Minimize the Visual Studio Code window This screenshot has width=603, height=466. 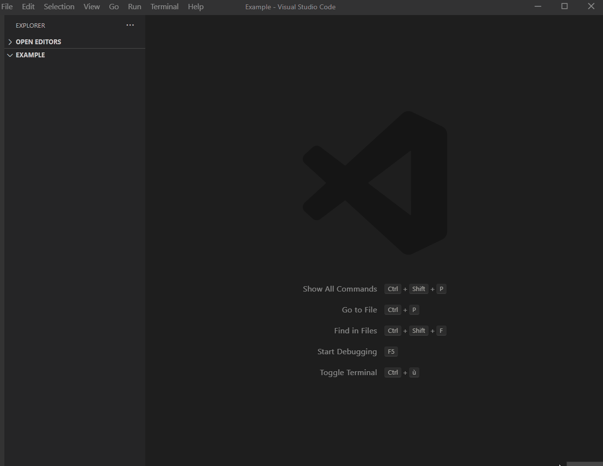(x=538, y=6)
